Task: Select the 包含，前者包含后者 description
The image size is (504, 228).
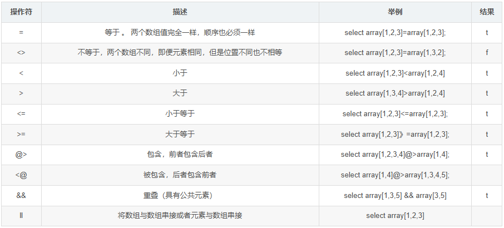Action: coord(180,155)
